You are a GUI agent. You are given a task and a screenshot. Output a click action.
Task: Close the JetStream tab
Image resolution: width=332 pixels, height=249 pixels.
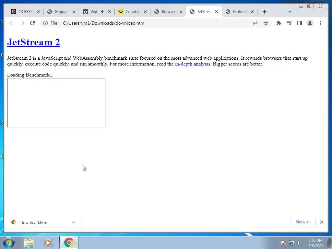[217, 12]
